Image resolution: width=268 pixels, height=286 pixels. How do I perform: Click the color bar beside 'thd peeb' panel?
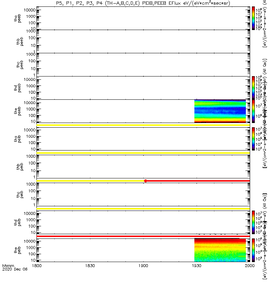[253, 88]
